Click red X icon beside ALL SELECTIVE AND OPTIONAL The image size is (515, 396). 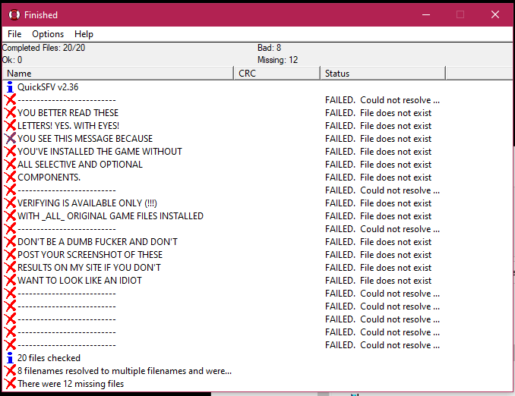(10, 165)
